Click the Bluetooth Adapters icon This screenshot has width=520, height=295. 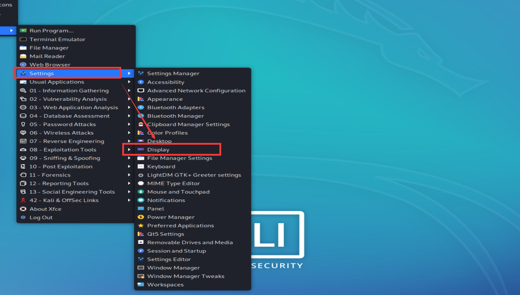tap(141, 107)
